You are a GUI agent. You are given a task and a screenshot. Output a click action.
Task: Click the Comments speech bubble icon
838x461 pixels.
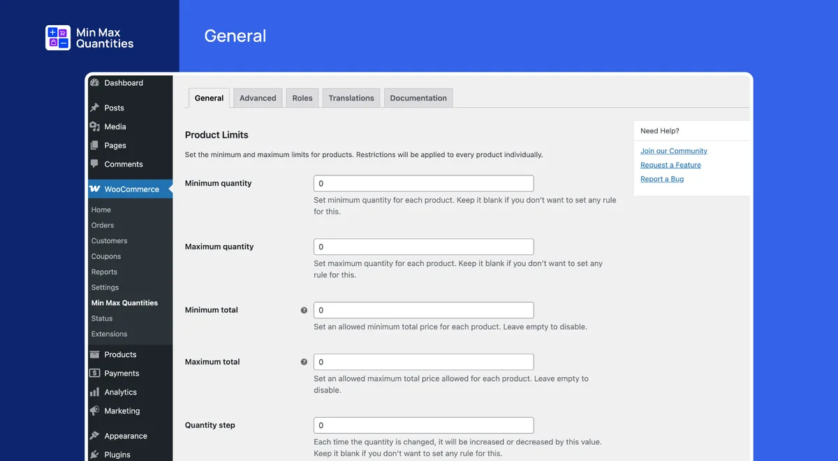(x=95, y=164)
